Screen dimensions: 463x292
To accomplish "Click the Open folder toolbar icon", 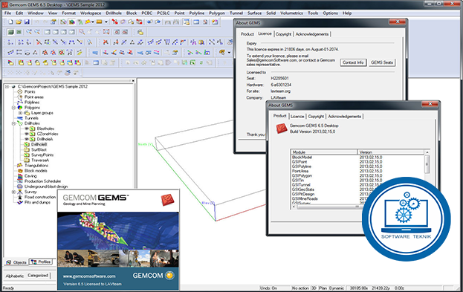I will pos(19,22).
